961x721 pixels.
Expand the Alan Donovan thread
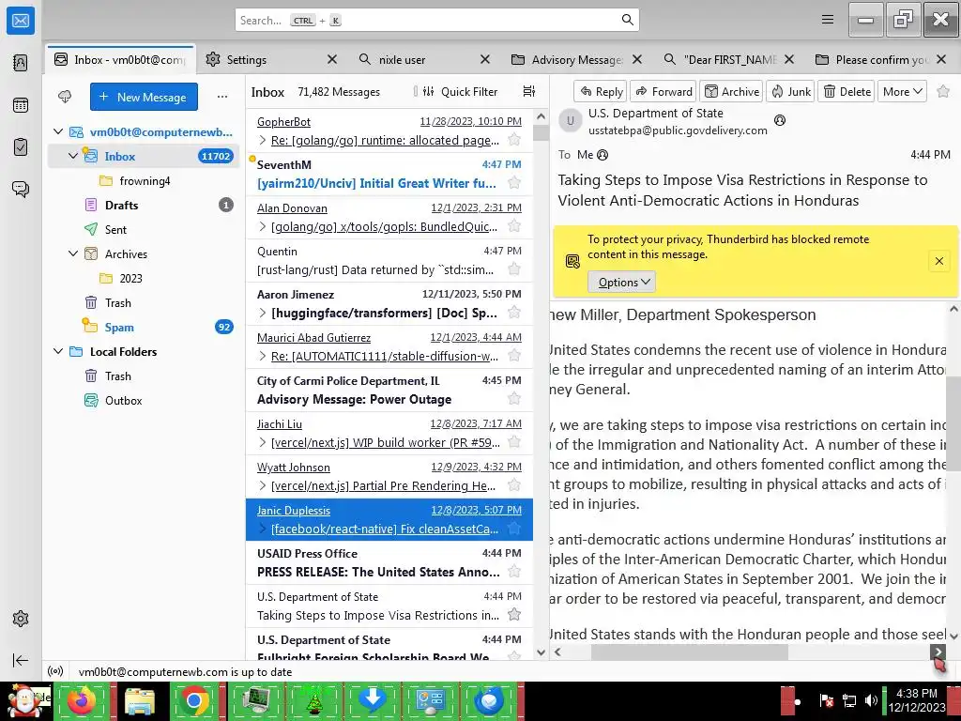(263, 226)
